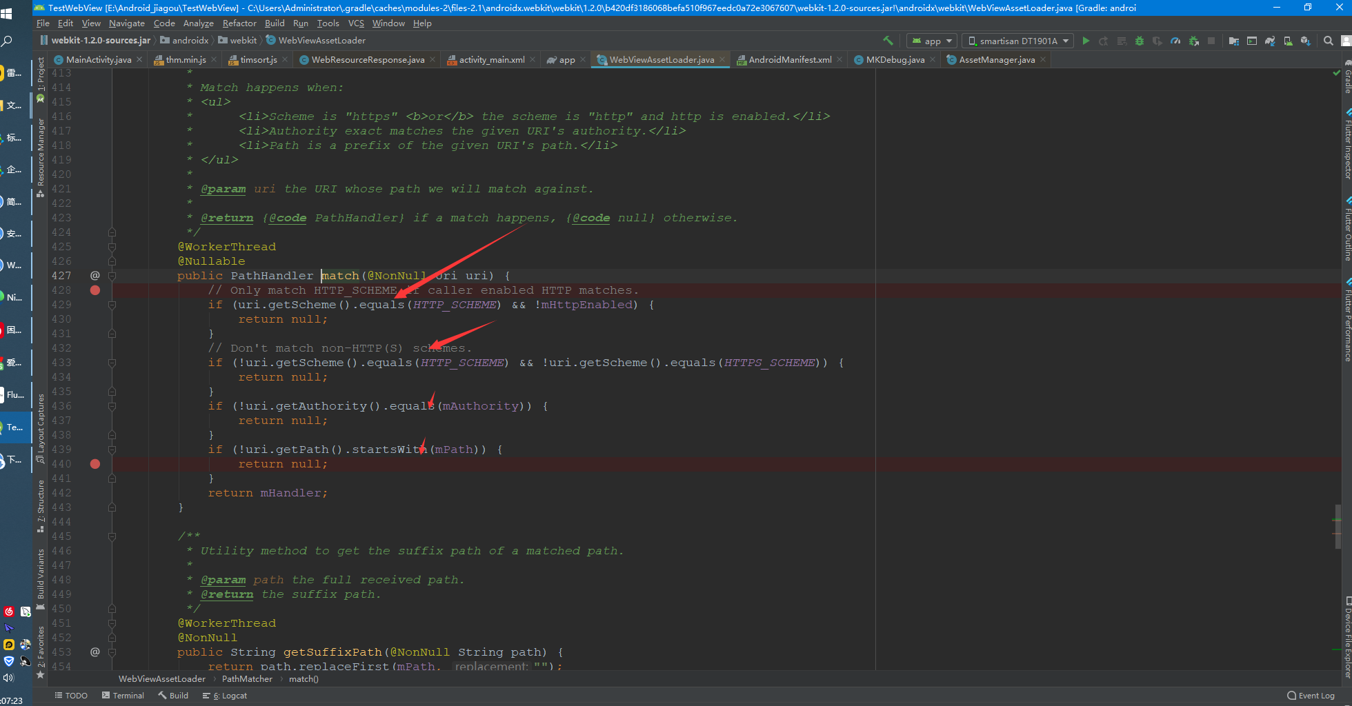This screenshot has width=1352, height=706.
Task: Close the AssetManager.java tab
Action: [x=1043, y=60]
